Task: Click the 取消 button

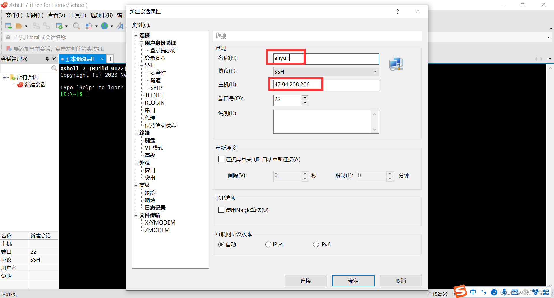Action: [x=401, y=281]
